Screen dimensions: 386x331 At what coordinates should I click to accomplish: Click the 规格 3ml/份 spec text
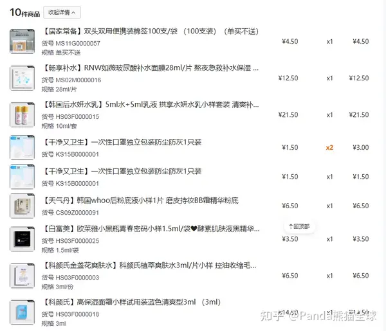point(58,287)
